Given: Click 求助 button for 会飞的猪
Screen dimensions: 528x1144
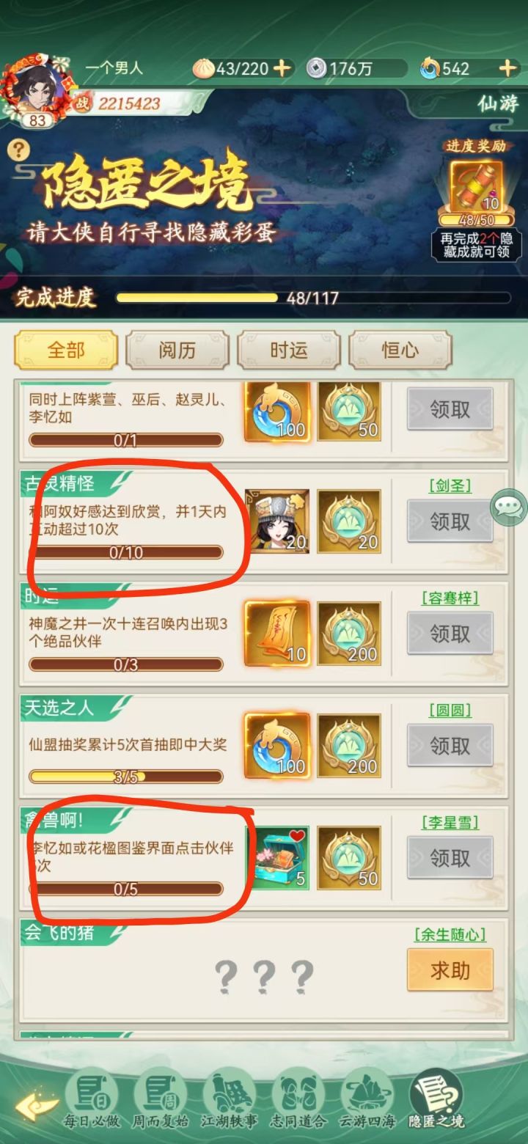Looking at the screenshot, I should coord(450,970).
